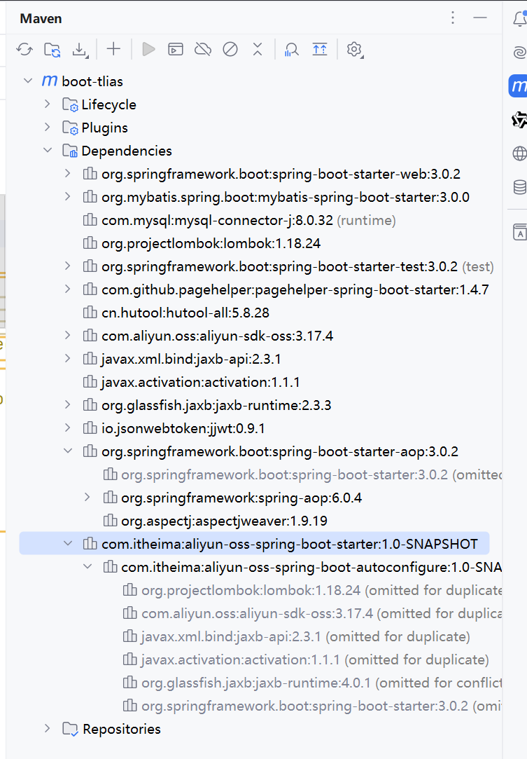Screen dimensions: 527x759
Task: Select javax.activation:activation:1.1.1 top-level
Action: (201, 383)
